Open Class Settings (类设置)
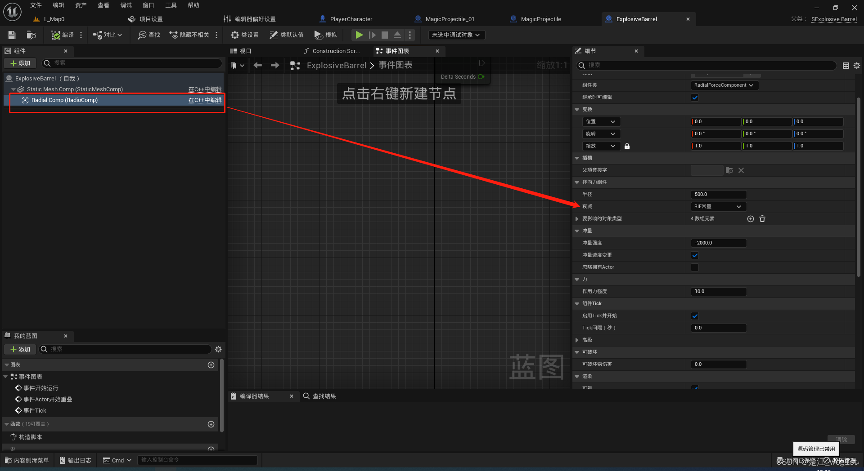This screenshot has width=864, height=471. coord(244,35)
